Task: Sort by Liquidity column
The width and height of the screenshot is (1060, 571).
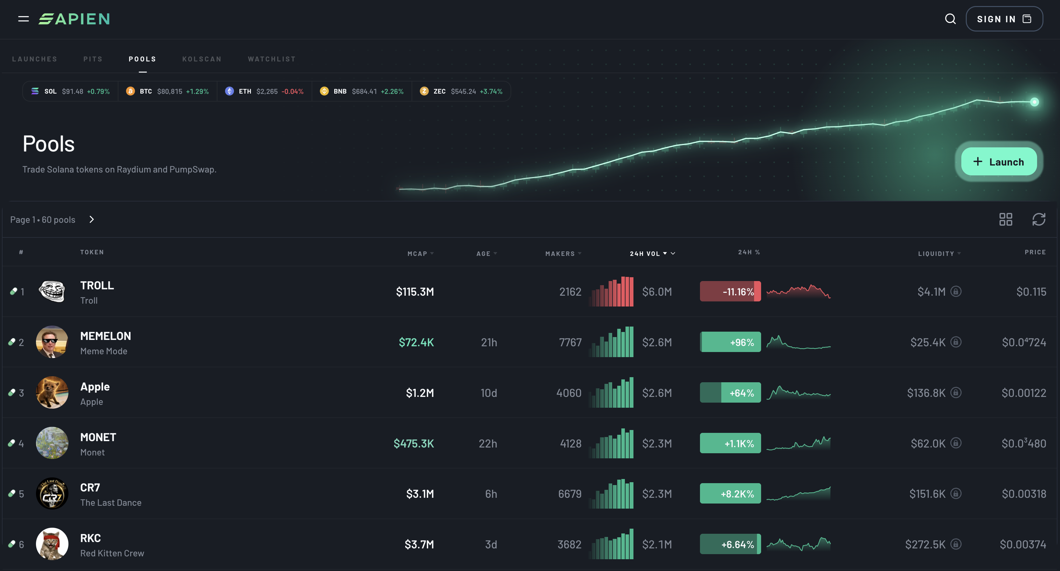Action: click(939, 253)
